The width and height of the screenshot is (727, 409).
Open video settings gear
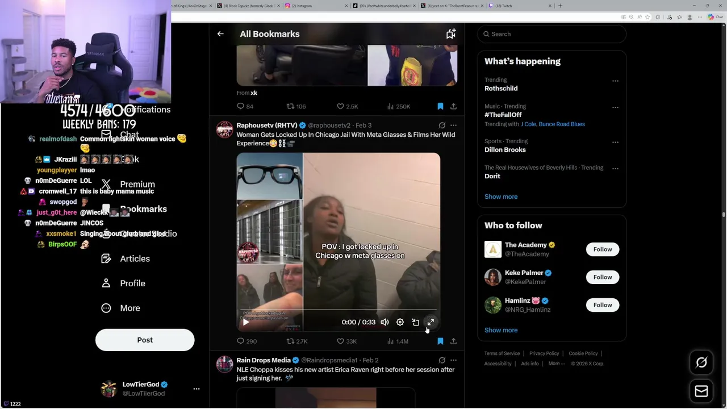tap(400, 322)
